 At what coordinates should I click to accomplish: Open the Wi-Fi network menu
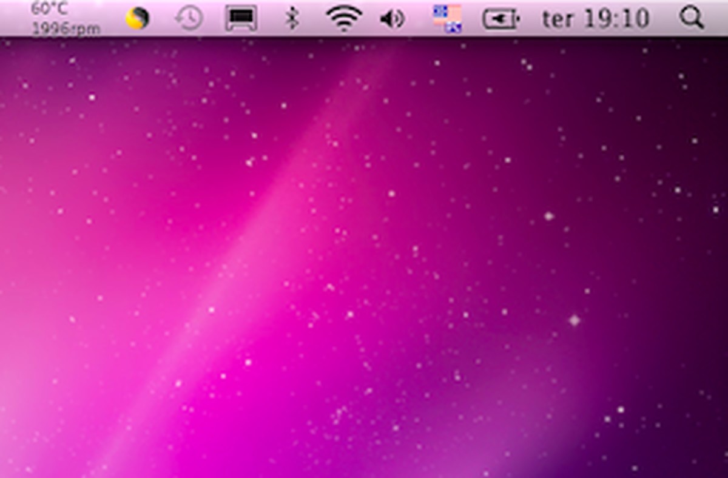click(344, 19)
